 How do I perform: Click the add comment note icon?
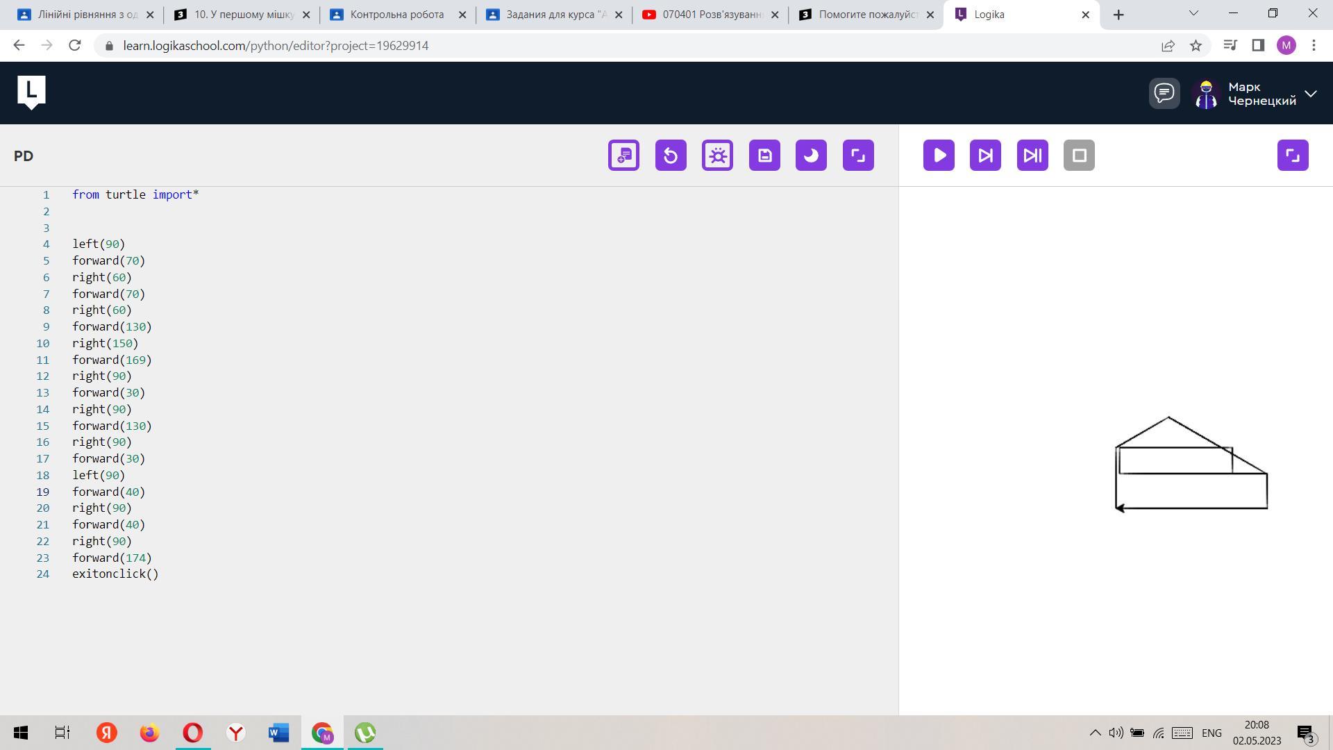pyautogui.click(x=623, y=156)
